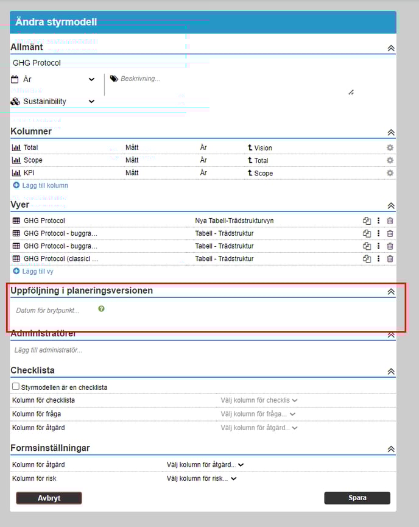Viewport: 419px width, 527px height.
Task: Collapse the Allmänt section
Action: [x=391, y=48]
